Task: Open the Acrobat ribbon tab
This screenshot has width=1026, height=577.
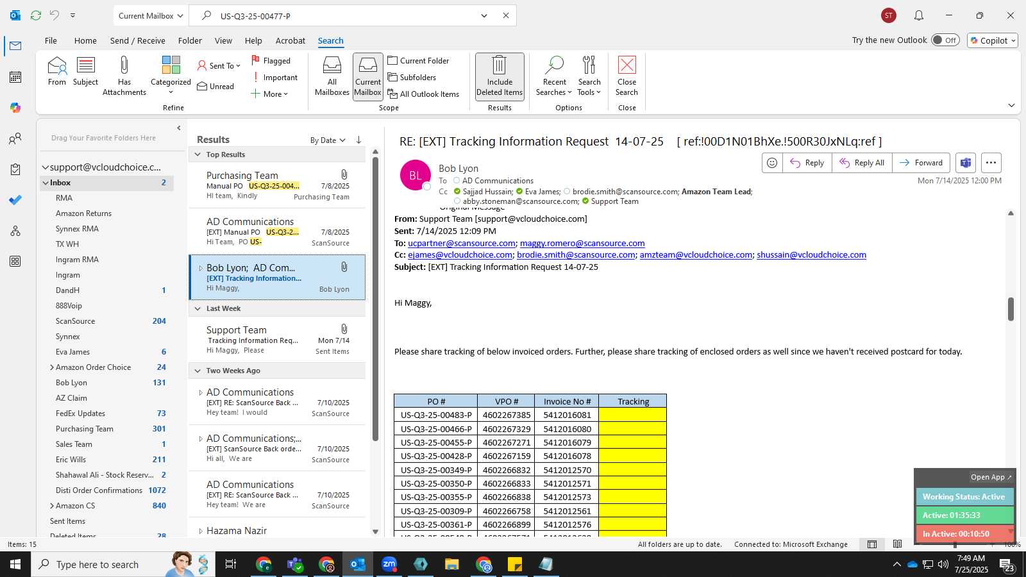Action: [290, 40]
